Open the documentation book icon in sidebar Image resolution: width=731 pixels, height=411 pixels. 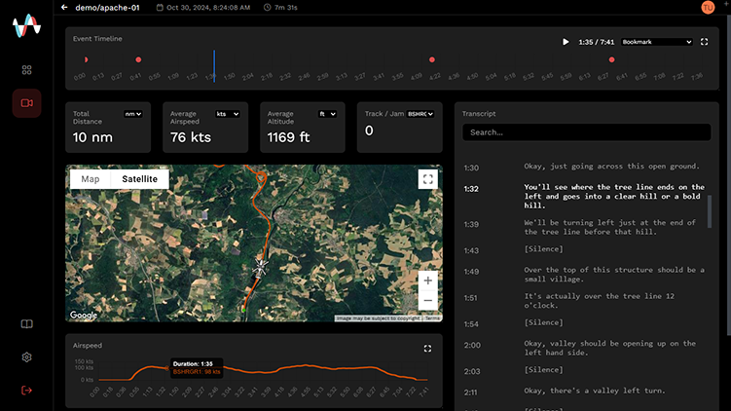coord(26,323)
